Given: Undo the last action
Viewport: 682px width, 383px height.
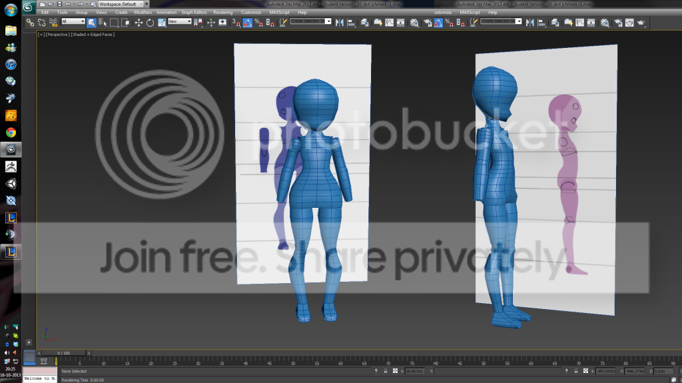Looking at the screenshot, I should tap(68, 4).
